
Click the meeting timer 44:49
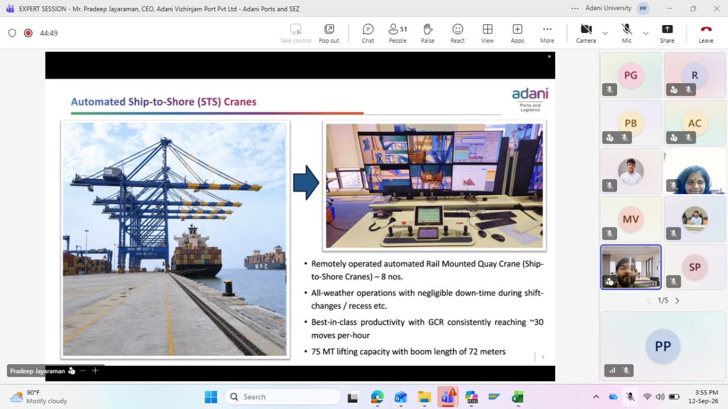pos(49,33)
